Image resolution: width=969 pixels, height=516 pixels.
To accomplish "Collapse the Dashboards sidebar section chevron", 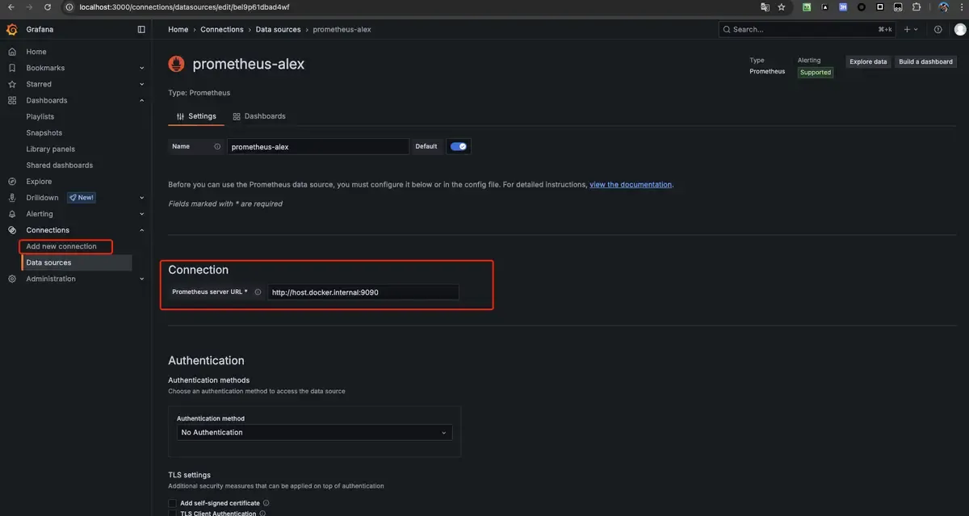I will pyautogui.click(x=142, y=100).
